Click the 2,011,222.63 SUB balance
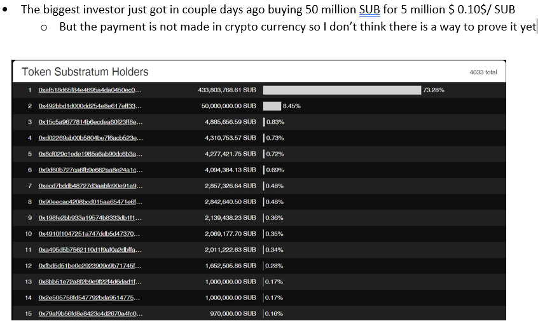Viewport: 538px width, 328px height. pos(230,250)
